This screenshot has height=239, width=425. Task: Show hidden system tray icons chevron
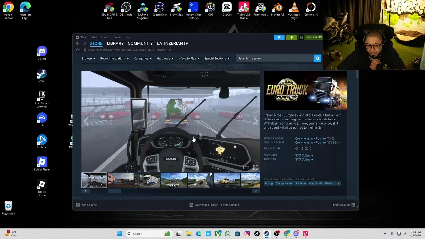[x=385, y=234]
